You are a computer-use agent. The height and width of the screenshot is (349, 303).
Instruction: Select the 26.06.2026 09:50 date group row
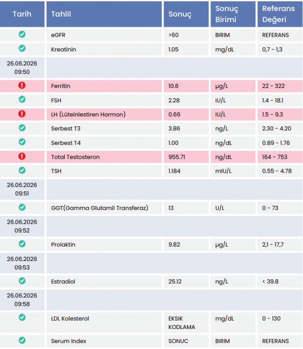pyautogui.click(x=151, y=67)
